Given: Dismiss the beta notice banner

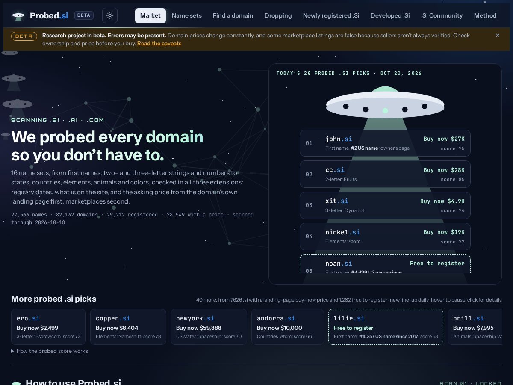Looking at the screenshot, I should (498, 36).
